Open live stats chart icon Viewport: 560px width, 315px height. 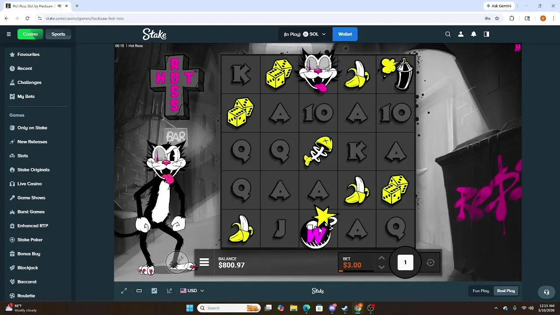coord(154,291)
